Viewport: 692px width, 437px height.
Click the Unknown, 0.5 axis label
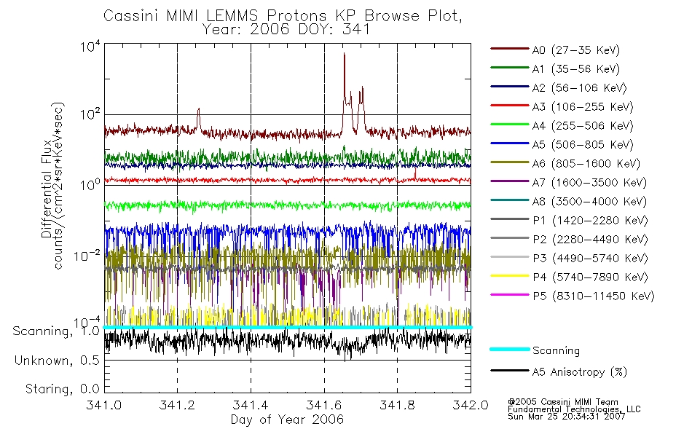[57, 361]
